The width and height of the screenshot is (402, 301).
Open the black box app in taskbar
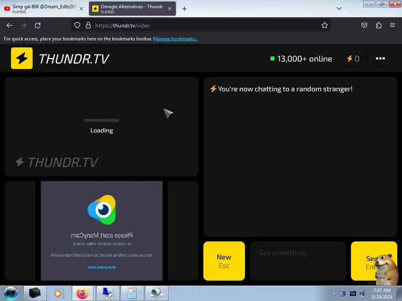(x=35, y=293)
